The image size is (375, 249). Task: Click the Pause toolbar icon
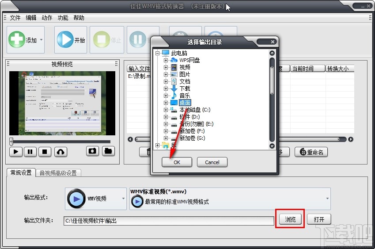pos(138,39)
